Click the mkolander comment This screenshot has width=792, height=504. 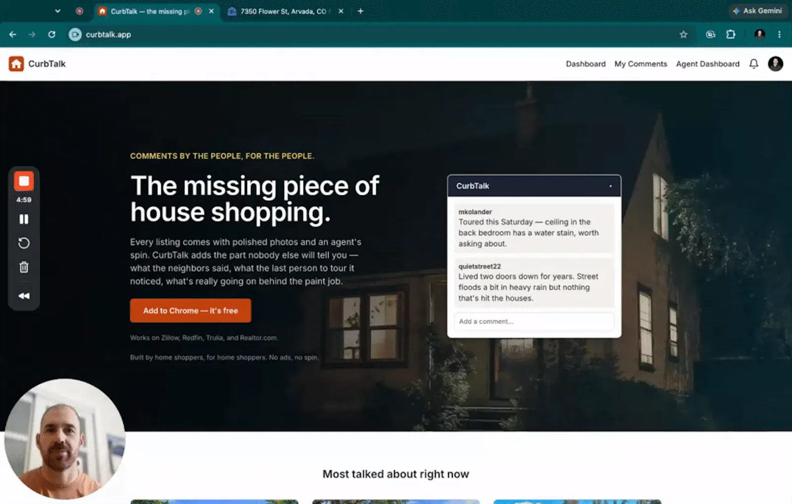534,228
